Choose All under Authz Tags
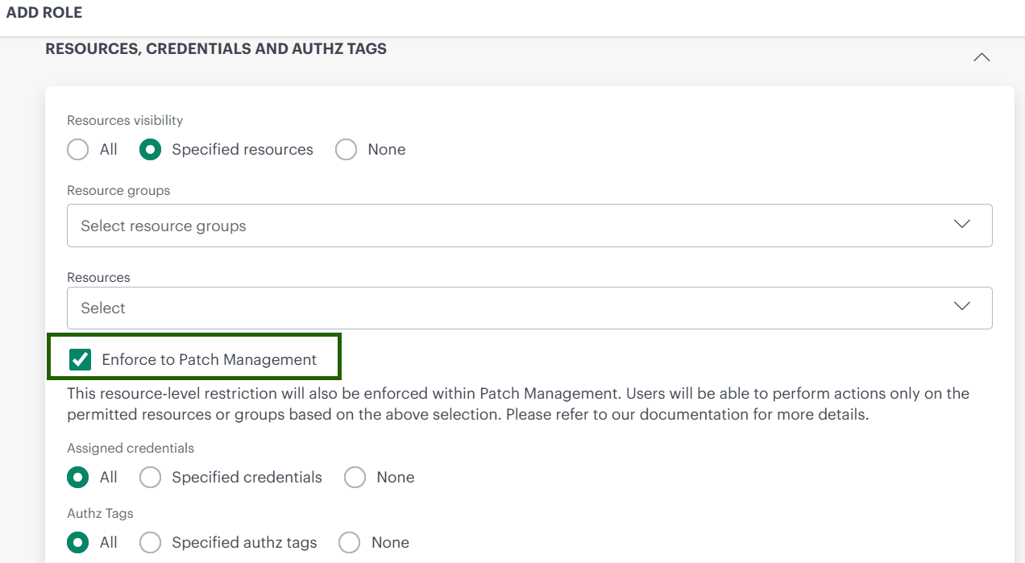This screenshot has width=1025, height=563. pos(77,543)
